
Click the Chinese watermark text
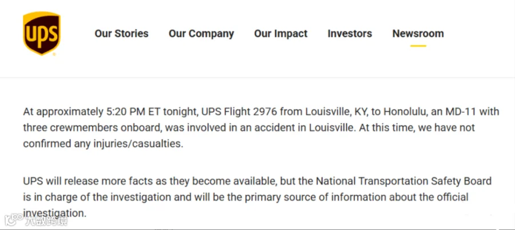46,220
